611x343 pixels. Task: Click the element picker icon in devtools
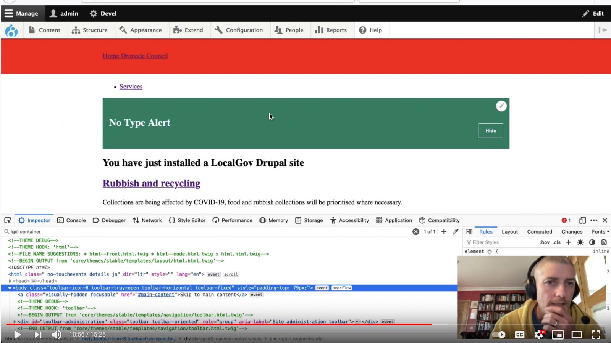pyautogui.click(x=8, y=220)
